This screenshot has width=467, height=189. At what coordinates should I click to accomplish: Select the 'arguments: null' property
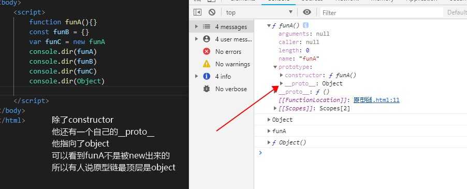(304, 34)
